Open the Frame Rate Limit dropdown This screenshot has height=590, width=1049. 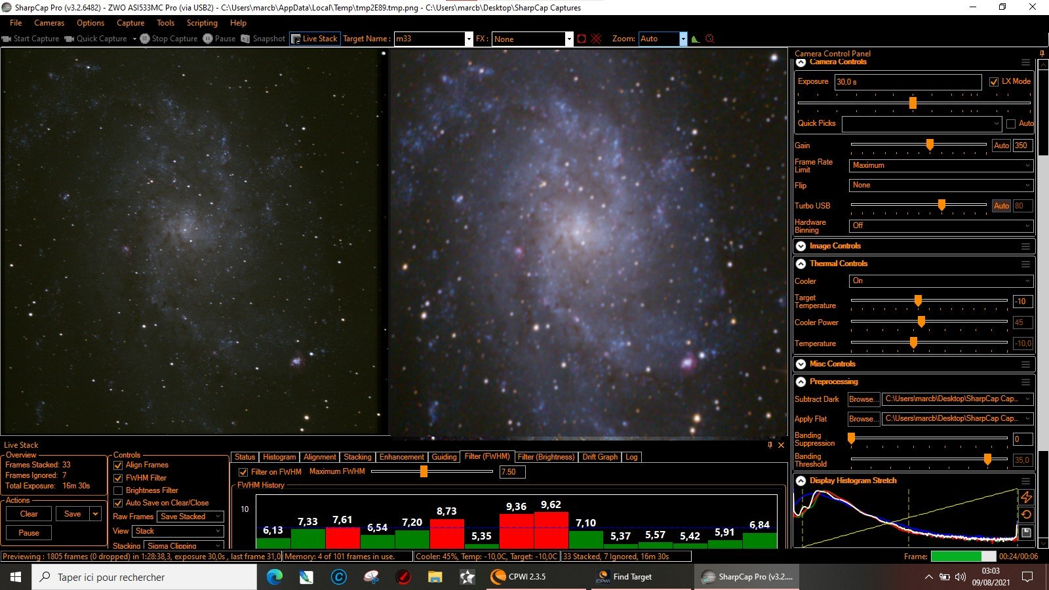(941, 166)
